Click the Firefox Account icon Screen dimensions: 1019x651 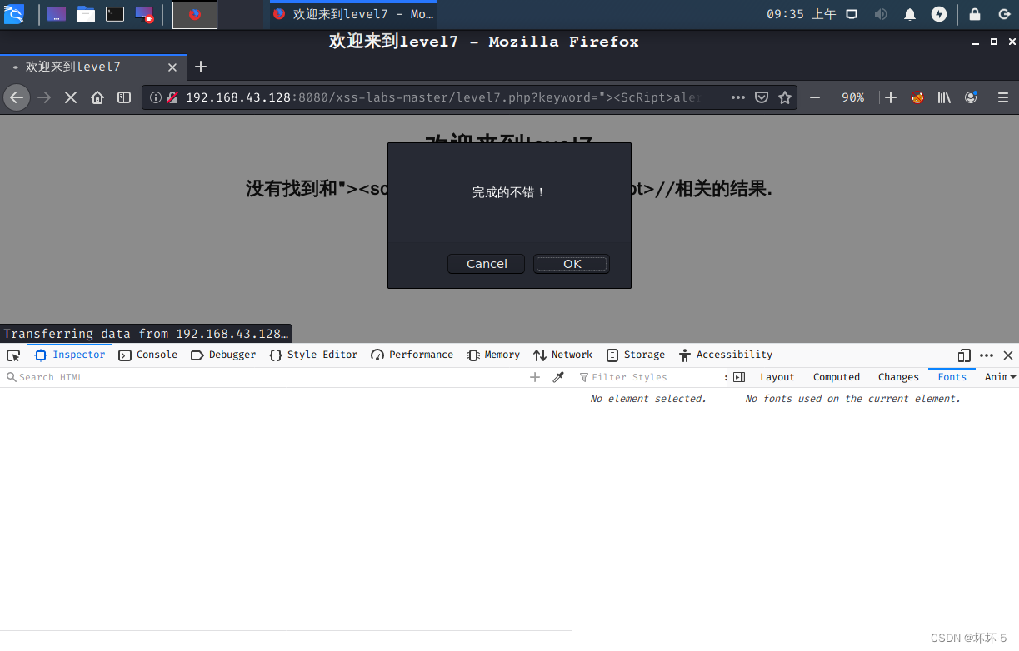971,97
